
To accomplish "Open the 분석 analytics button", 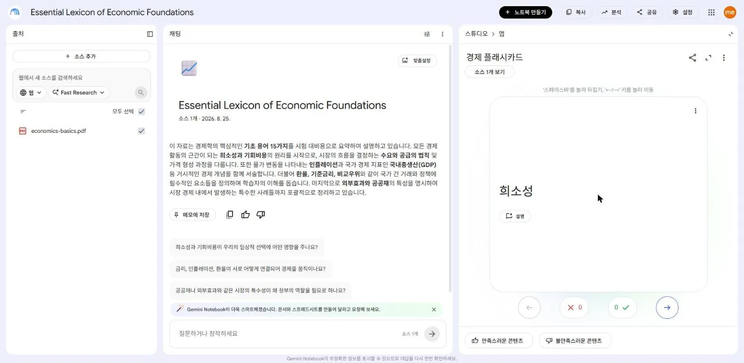I will 612,12.
